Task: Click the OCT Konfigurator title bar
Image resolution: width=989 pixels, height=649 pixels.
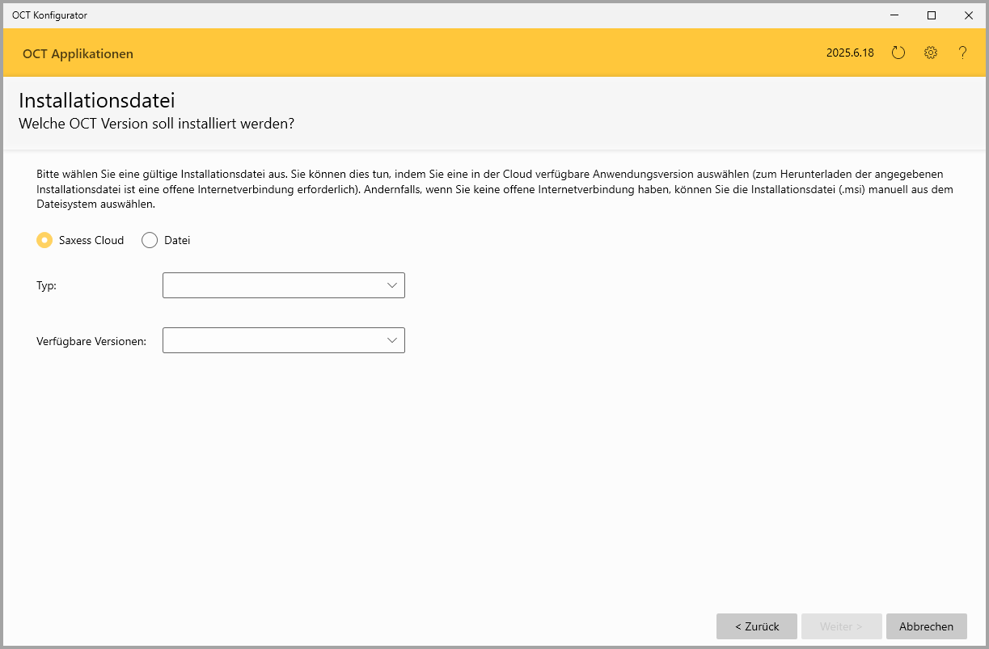Action: (x=404, y=15)
